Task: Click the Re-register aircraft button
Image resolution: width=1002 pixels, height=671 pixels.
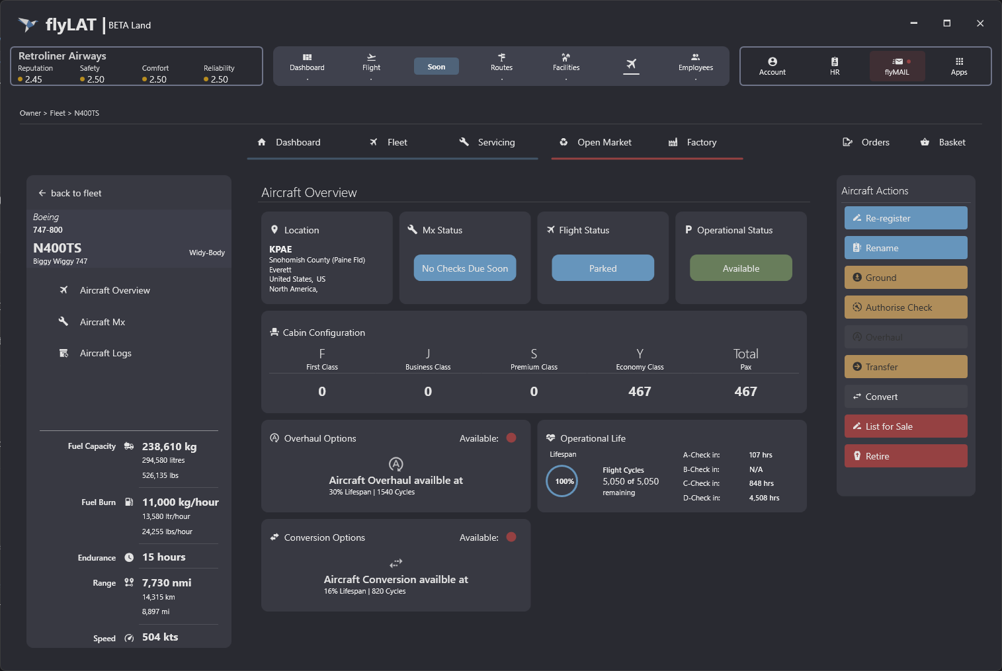Action: pos(905,218)
